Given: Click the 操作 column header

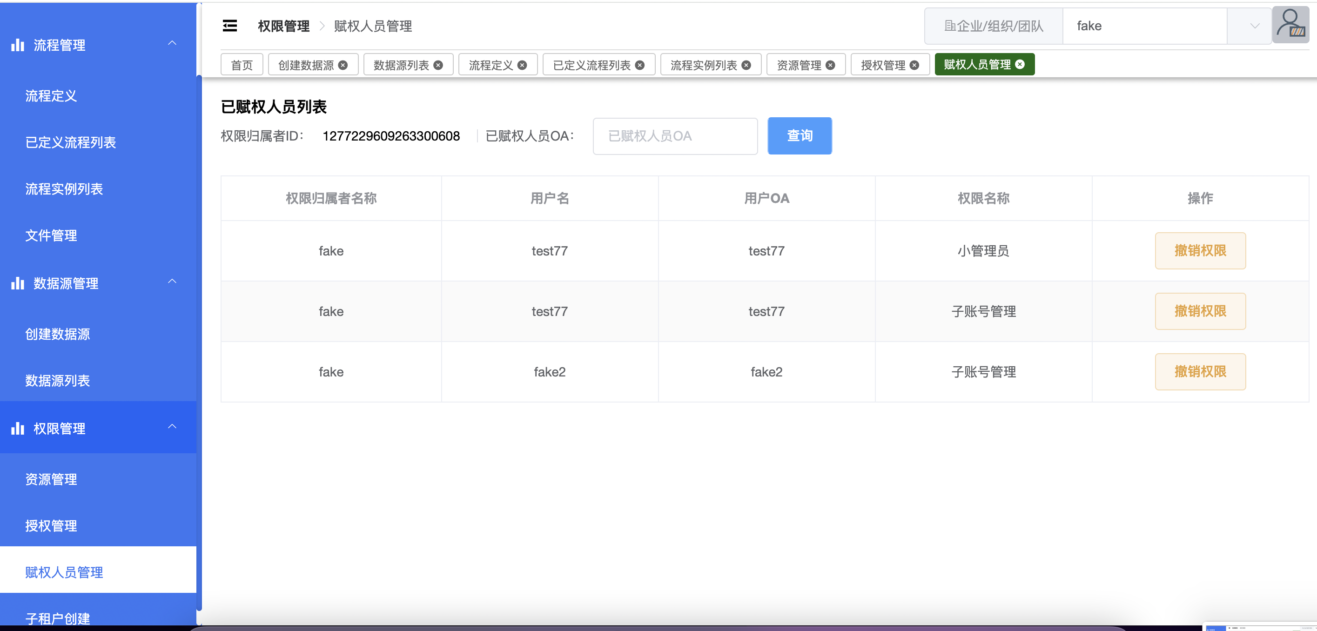Looking at the screenshot, I should pos(1200,198).
